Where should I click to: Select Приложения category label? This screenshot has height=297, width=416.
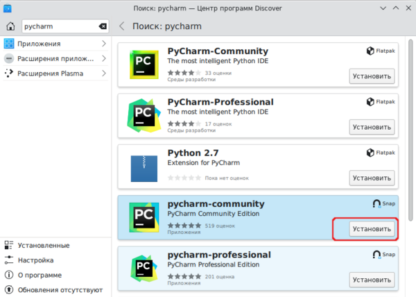(39, 44)
